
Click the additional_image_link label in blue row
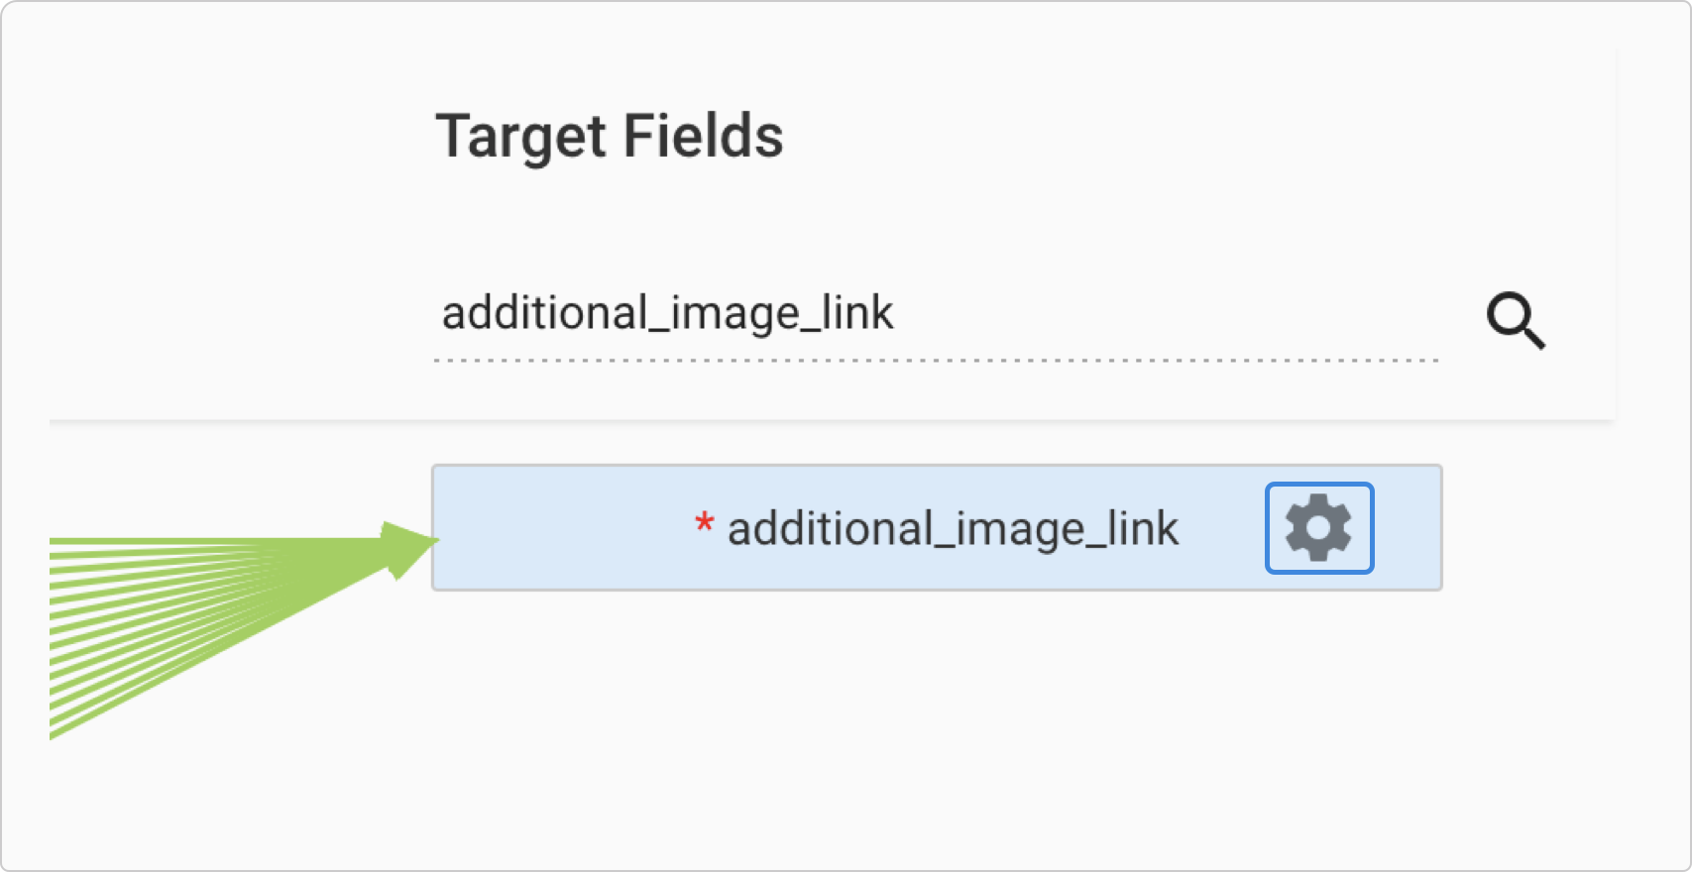[x=953, y=529]
